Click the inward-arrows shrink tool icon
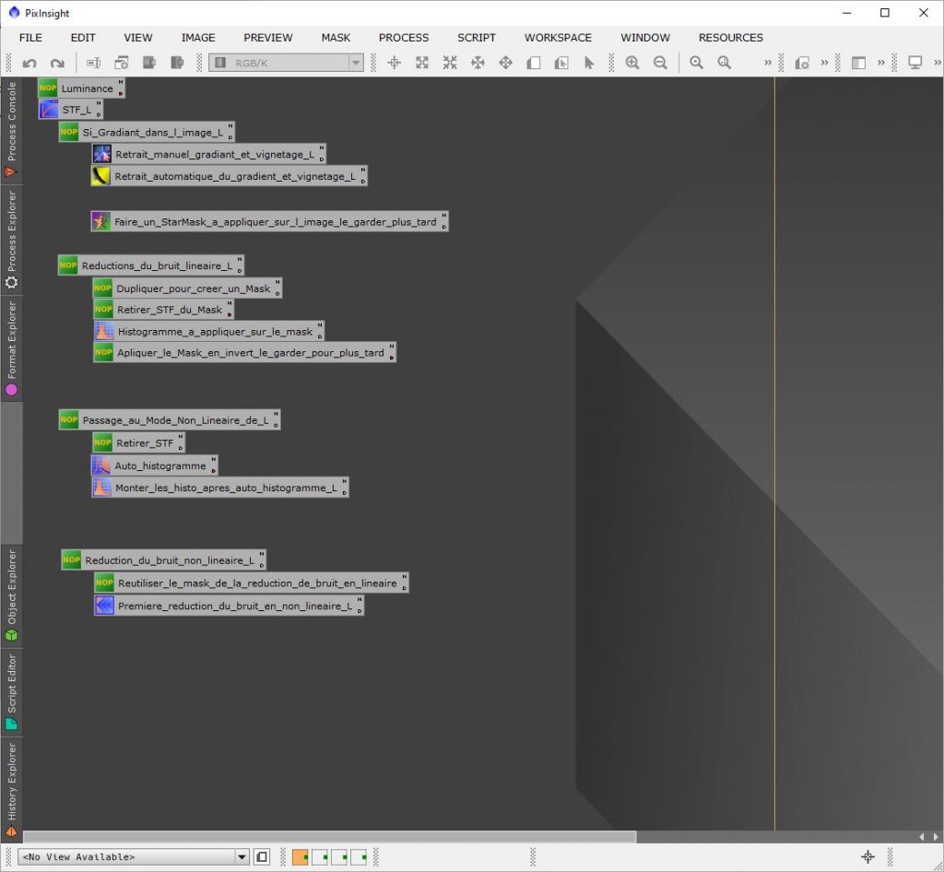This screenshot has height=872, width=944. [450, 63]
